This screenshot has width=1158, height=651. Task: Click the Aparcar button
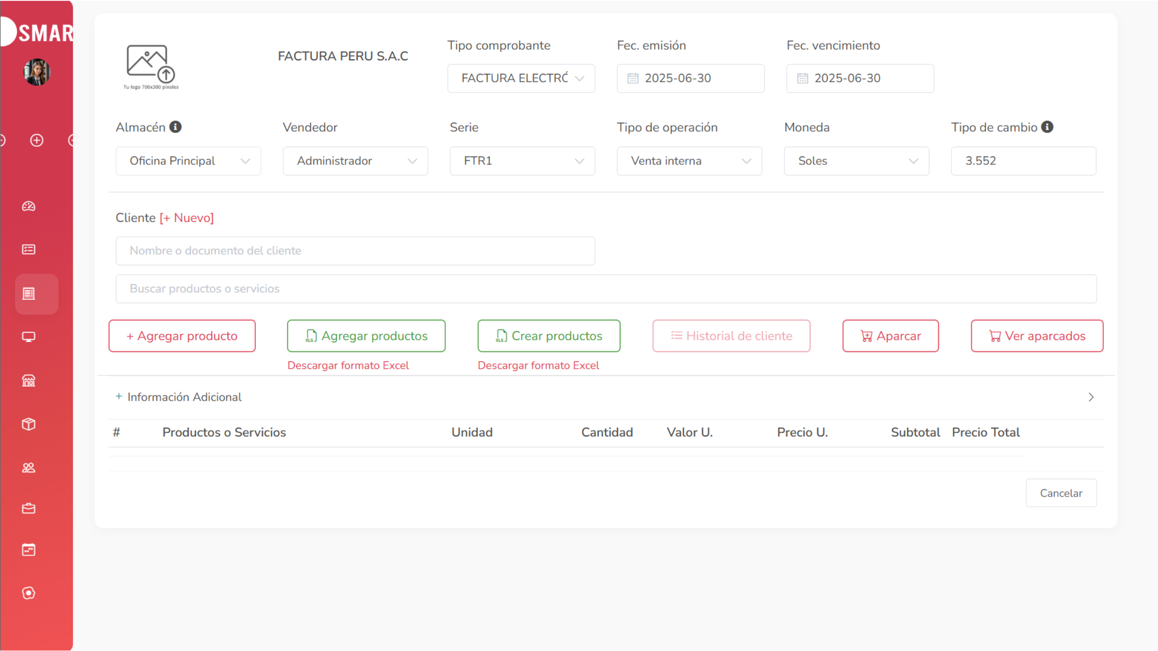tap(890, 336)
